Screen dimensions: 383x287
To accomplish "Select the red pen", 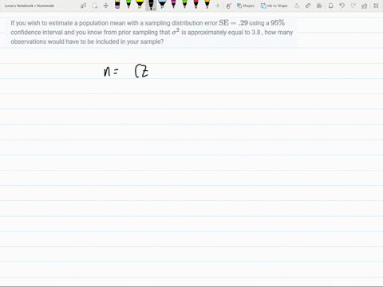I will [195, 5].
